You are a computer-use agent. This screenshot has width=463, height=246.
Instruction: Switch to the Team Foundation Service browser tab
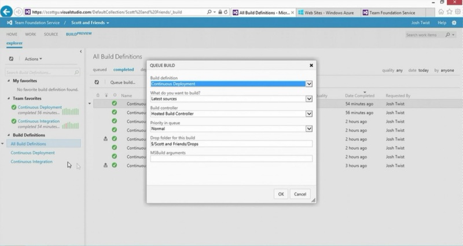[x=393, y=13]
